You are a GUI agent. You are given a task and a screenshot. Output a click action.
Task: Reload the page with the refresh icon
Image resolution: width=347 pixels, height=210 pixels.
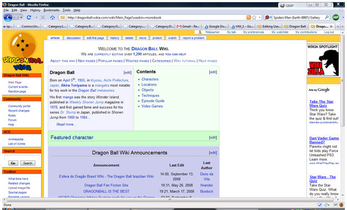29,17
